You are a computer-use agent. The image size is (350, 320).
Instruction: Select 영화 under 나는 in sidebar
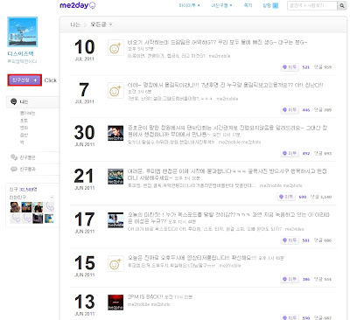pyautogui.click(x=24, y=128)
